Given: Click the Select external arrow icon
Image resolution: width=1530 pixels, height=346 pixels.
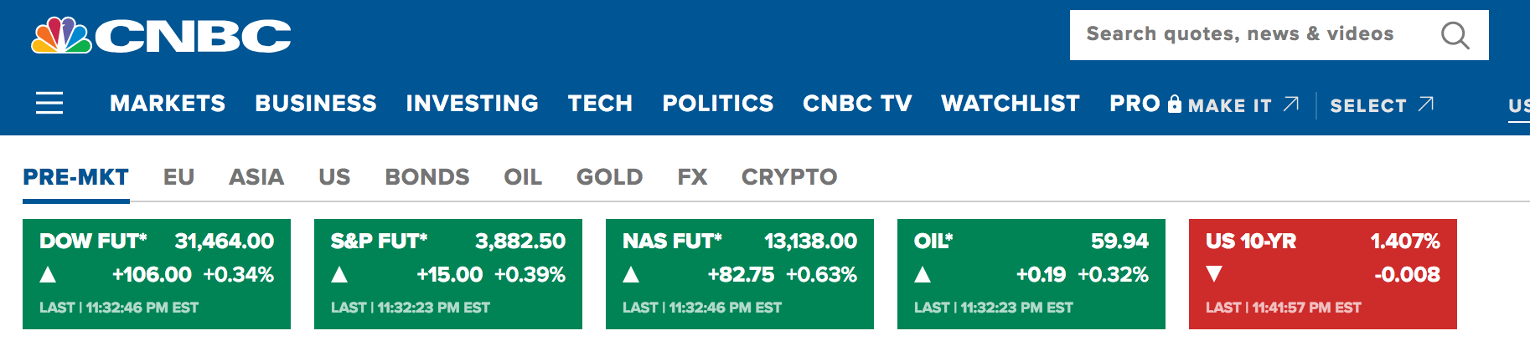Looking at the screenshot, I should [x=1426, y=104].
